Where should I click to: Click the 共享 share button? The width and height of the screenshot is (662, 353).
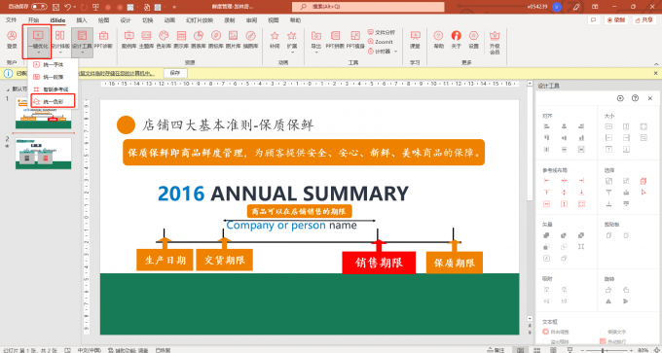click(x=644, y=19)
